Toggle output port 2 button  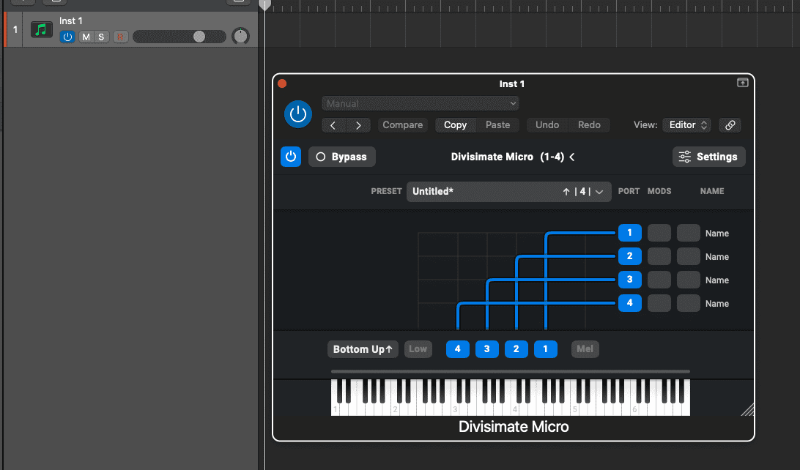(x=629, y=256)
